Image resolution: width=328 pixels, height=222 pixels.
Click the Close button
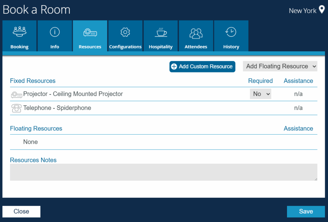21,211
